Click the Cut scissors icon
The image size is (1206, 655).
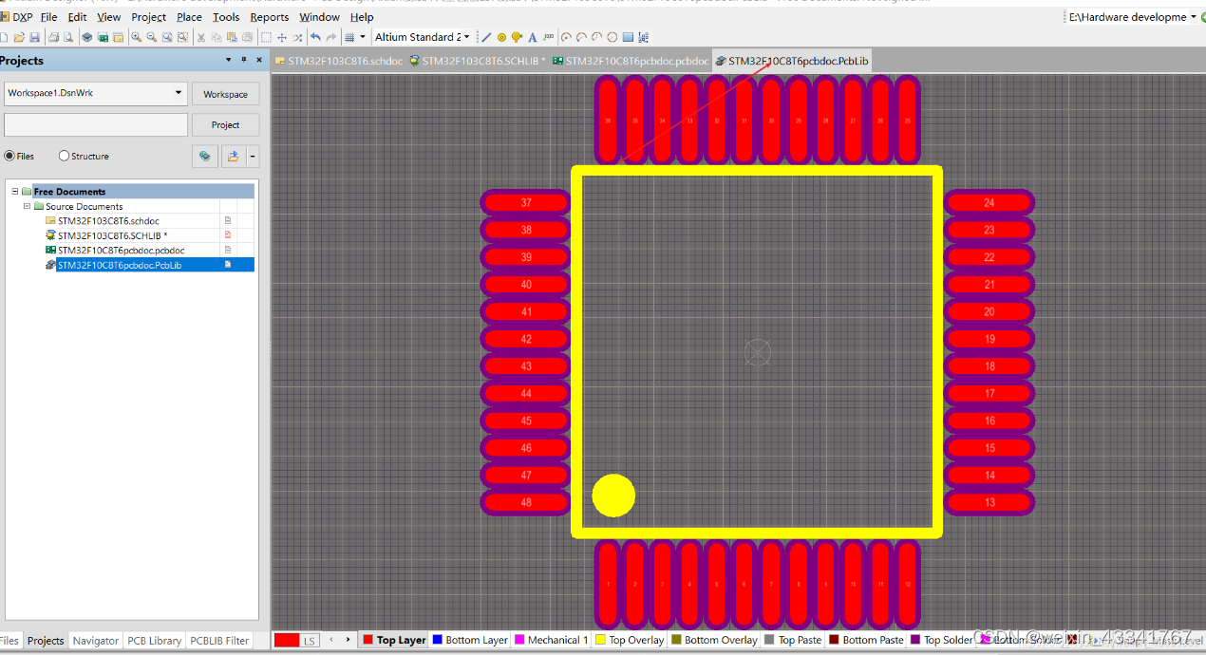coord(200,37)
